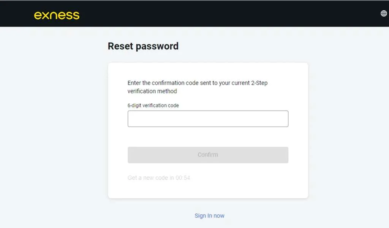Request a new code below Confirm
Screen dimensions: 389x228
159,177
